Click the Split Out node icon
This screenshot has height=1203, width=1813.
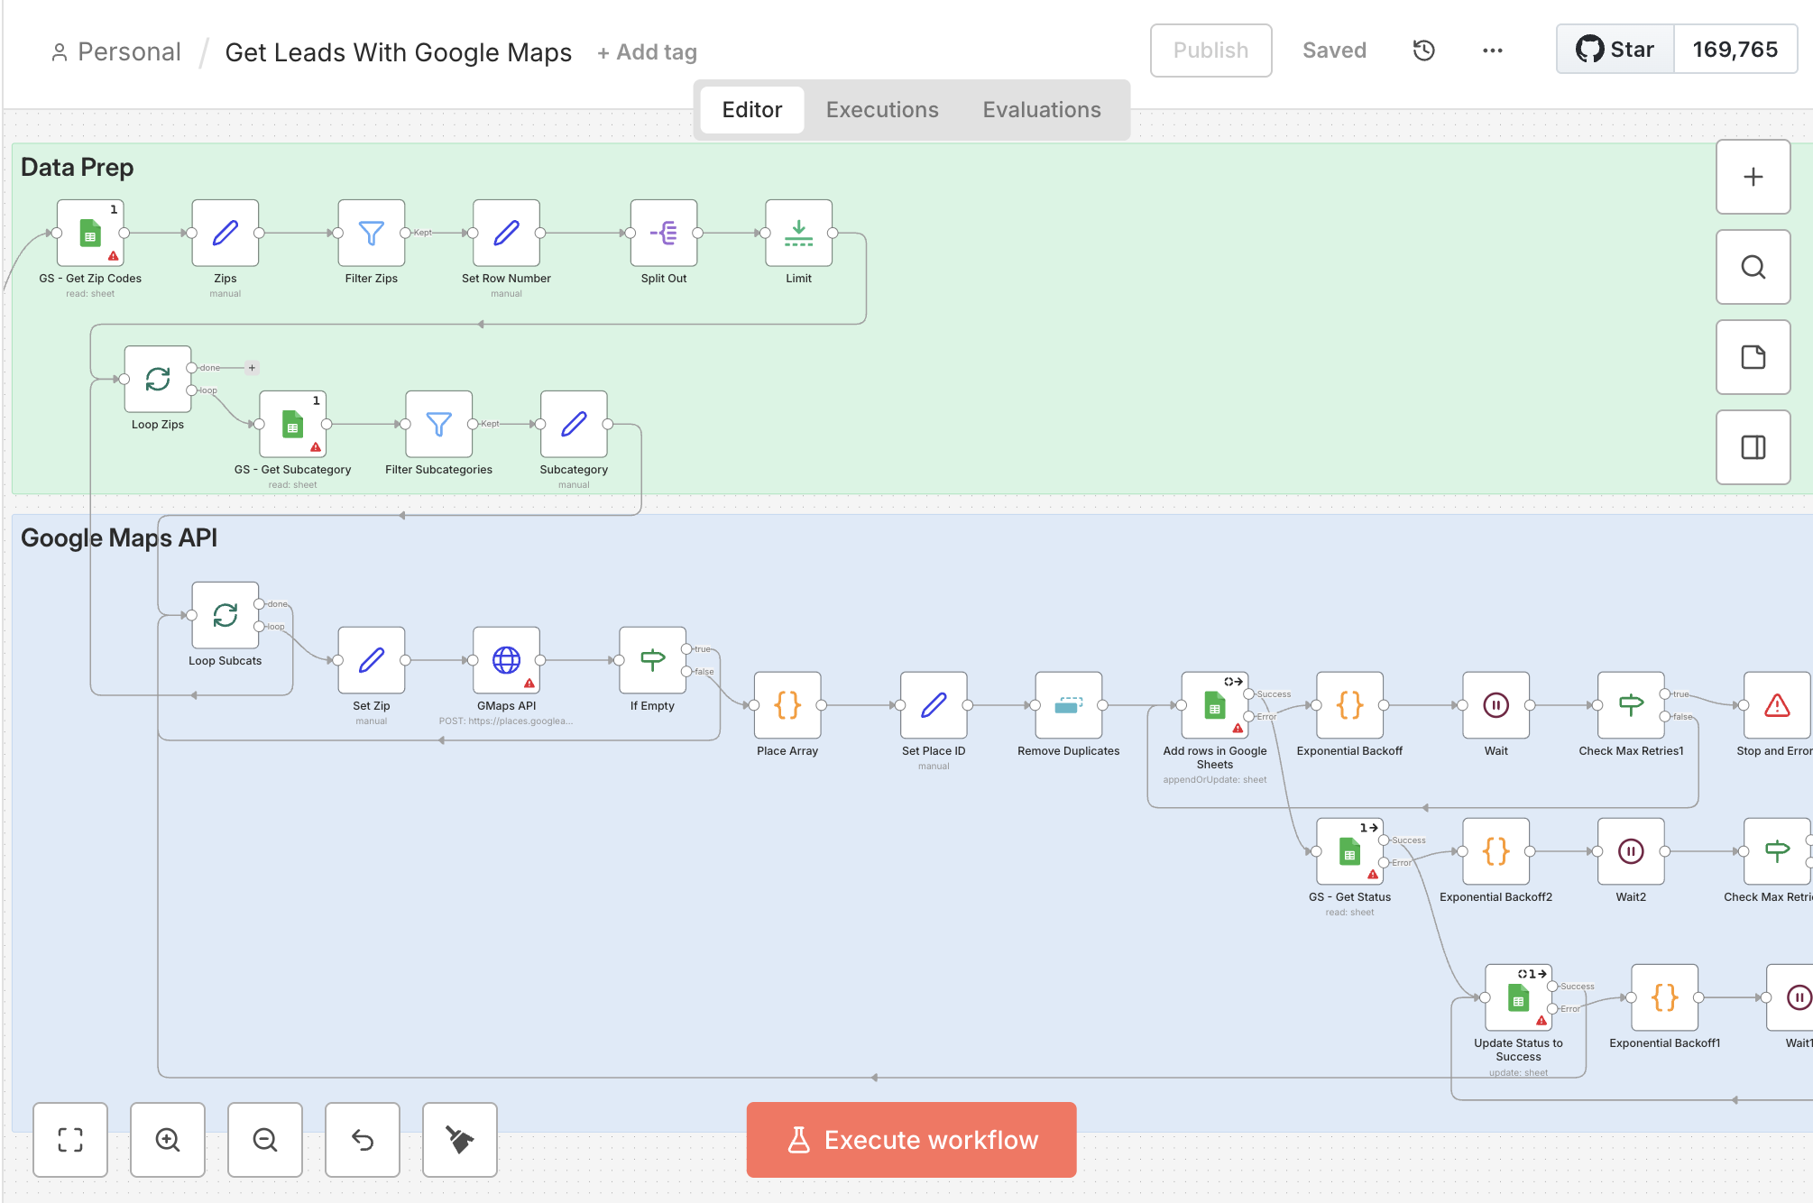pos(664,233)
